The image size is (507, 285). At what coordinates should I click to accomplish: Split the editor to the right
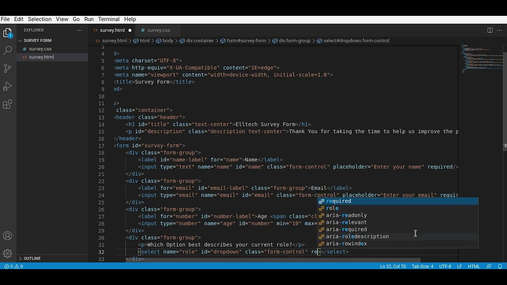coord(490,30)
